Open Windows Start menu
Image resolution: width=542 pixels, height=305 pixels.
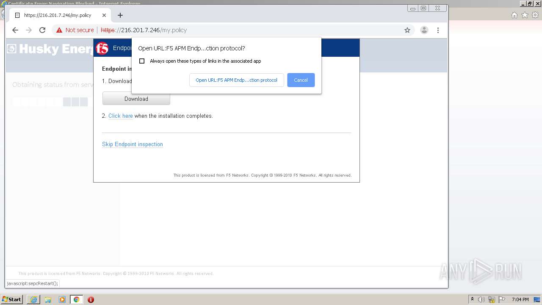point(11,299)
